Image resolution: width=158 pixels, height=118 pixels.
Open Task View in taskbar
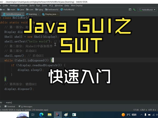(x=33, y=115)
